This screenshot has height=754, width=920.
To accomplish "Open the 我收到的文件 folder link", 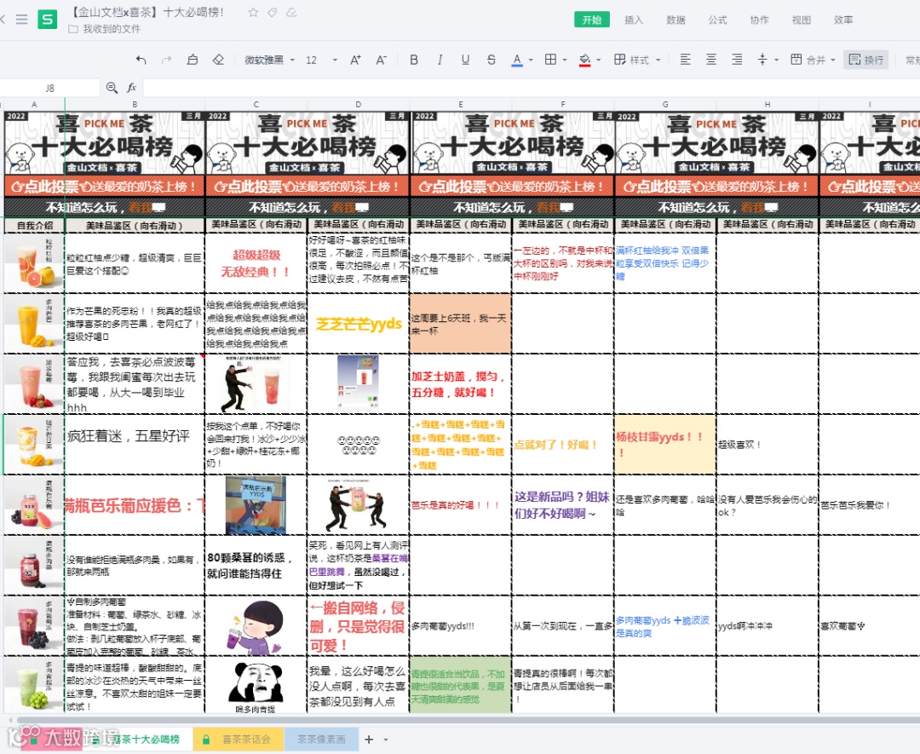I will [105, 29].
